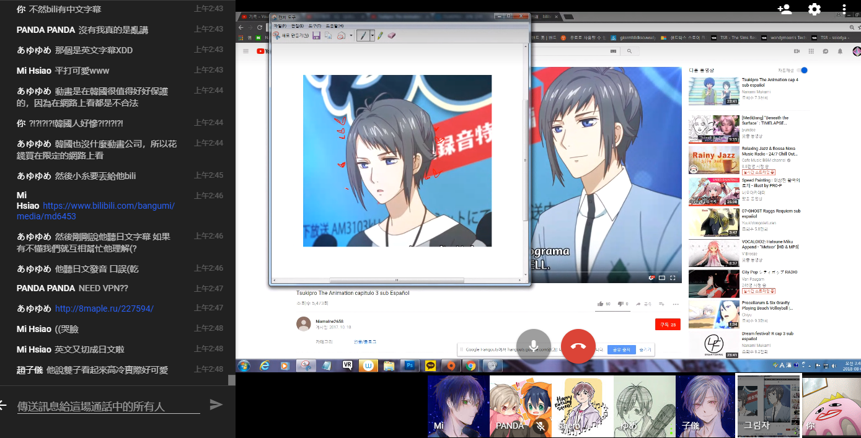Viewport: 861px width, 438px height.
Task: Enter fullscreen on YouTube player
Action: point(673,278)
